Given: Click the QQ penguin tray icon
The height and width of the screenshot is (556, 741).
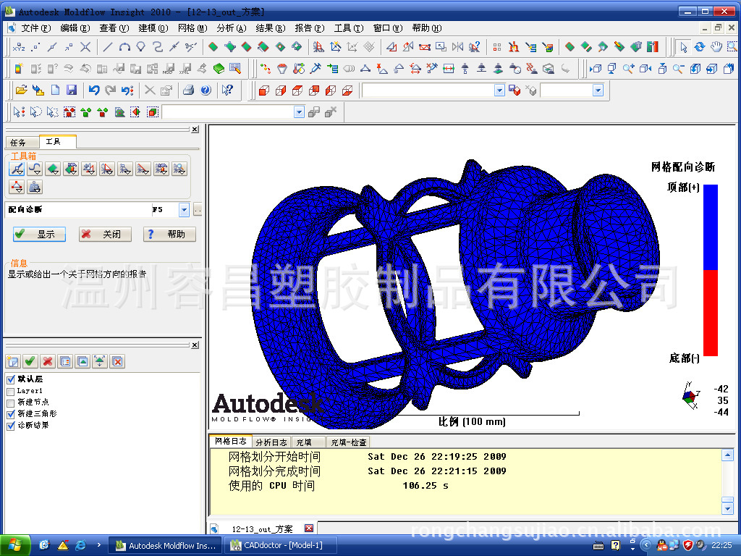Looking at the screenshot, I should click(662, 545).
